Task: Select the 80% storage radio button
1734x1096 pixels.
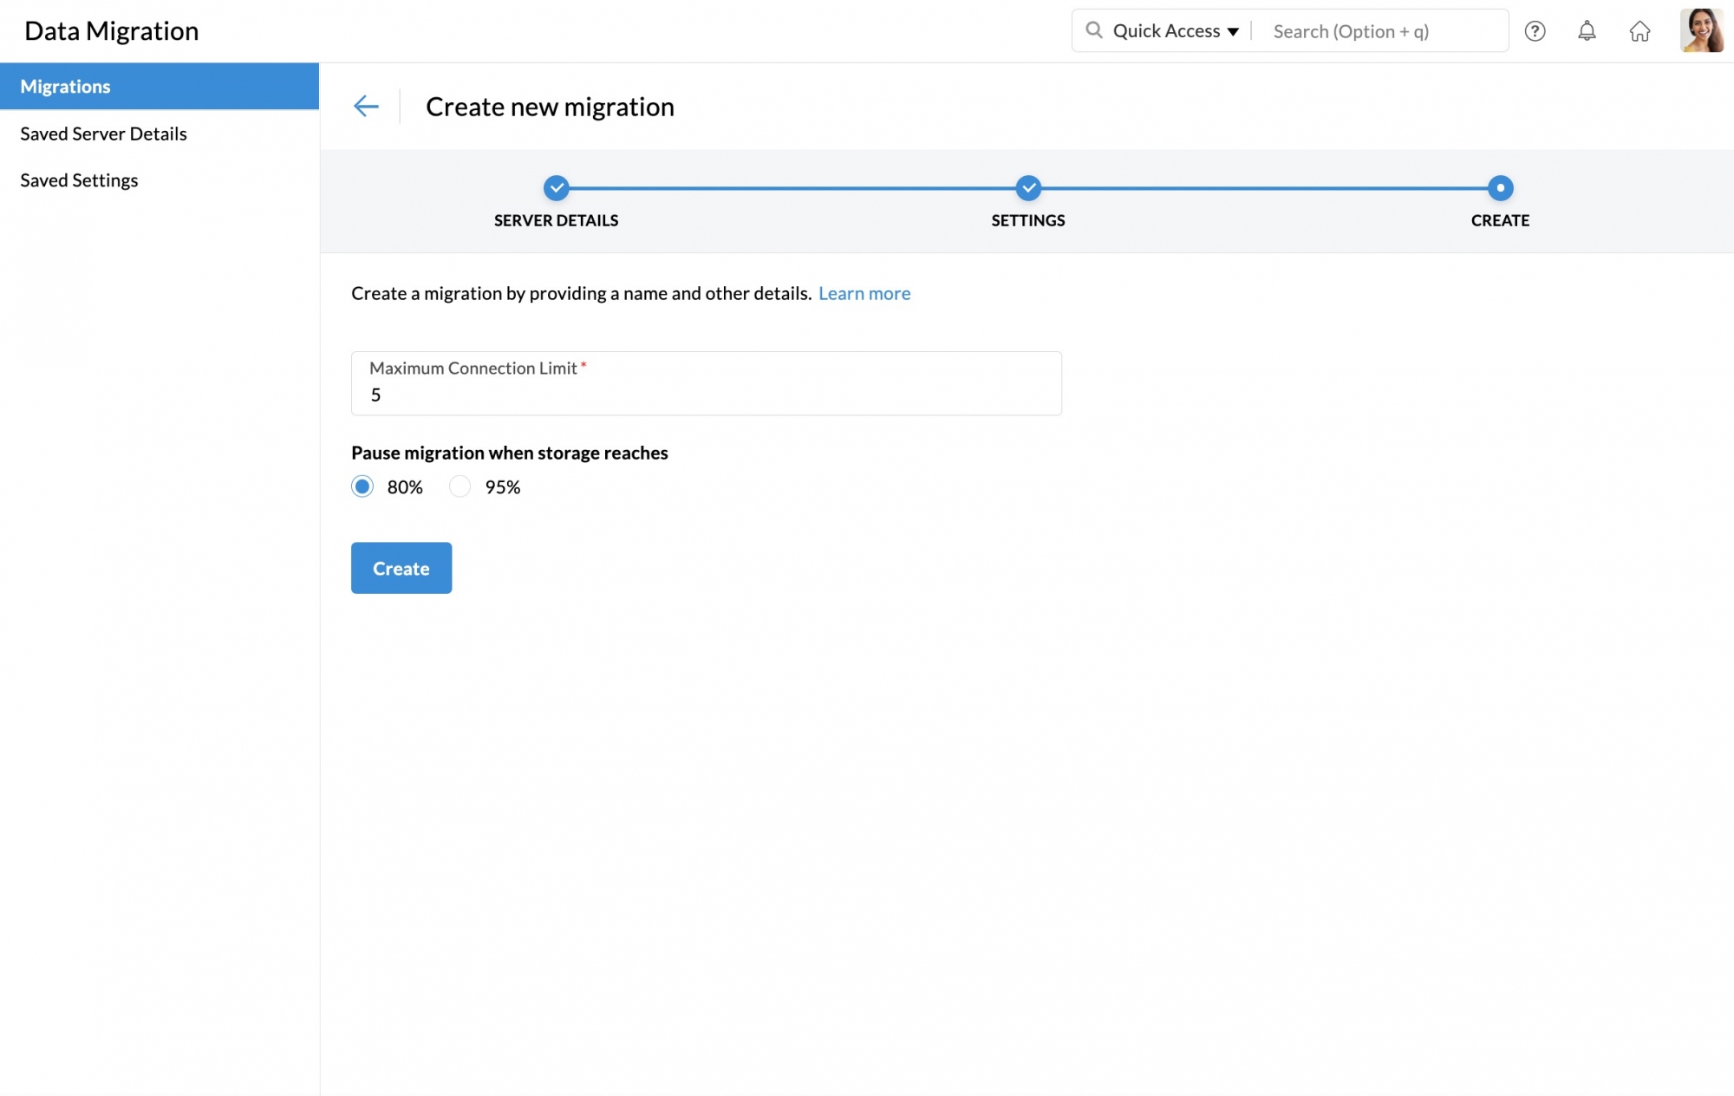Action: 362,486
